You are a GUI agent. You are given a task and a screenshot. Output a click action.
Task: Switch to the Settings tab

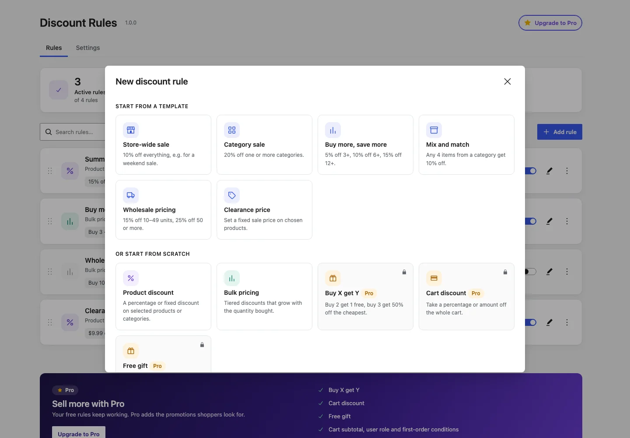(x=88, y=48)
